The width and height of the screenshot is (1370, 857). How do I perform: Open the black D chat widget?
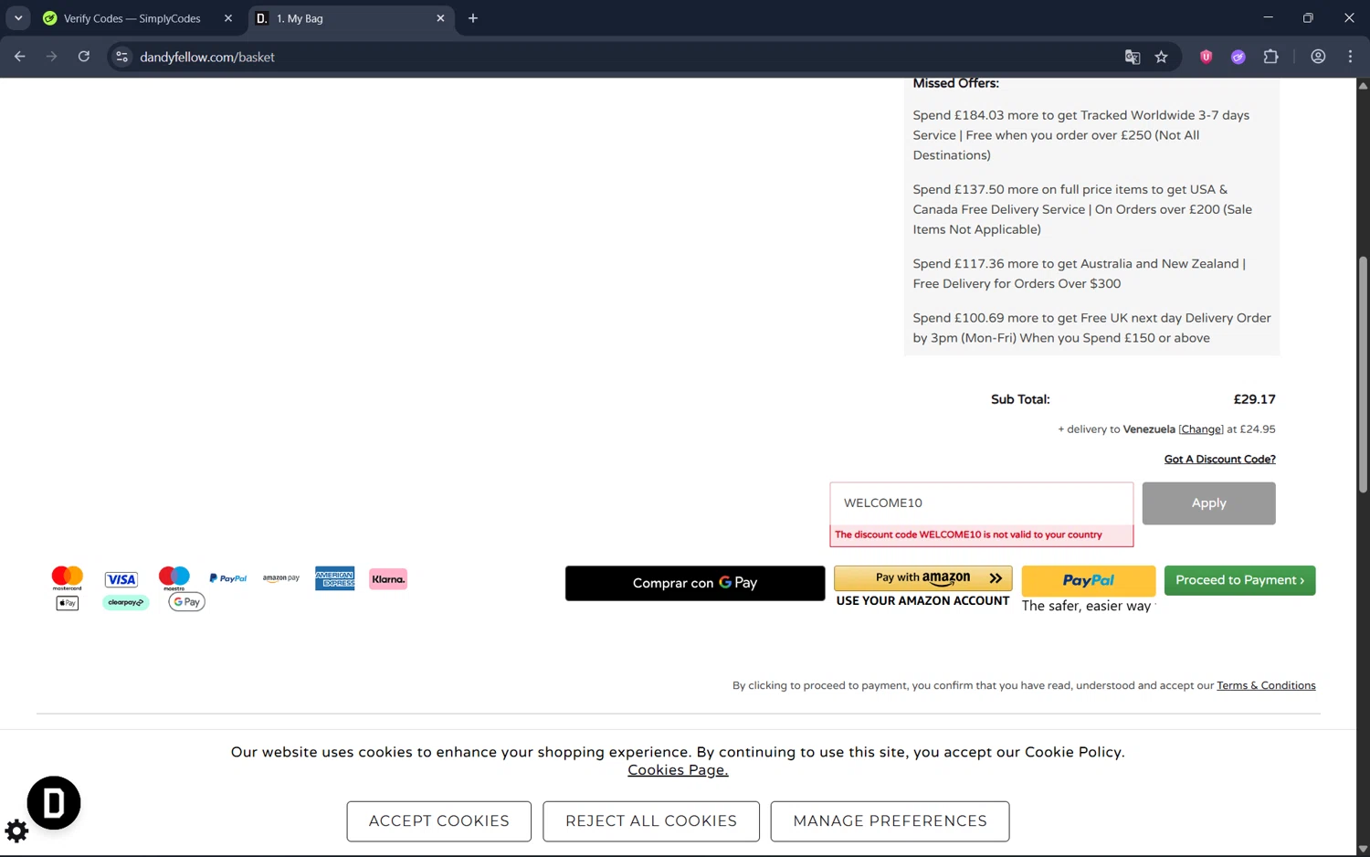[x=54, y=803]
